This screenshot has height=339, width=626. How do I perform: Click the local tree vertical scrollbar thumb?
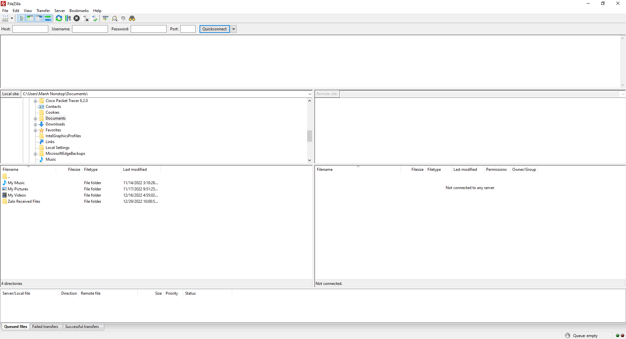(x=309, y=136)
